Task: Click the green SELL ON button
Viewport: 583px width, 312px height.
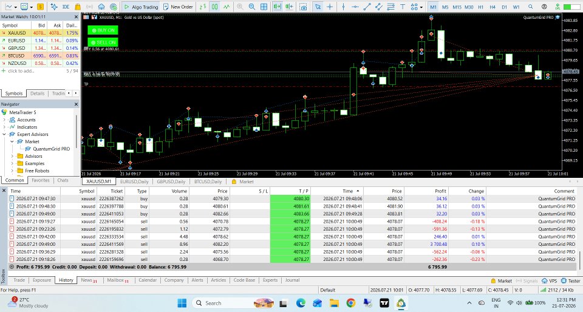Action: [x=103, y=42]
